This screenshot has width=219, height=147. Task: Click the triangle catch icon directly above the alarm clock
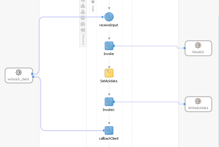[x=83, y=12]
